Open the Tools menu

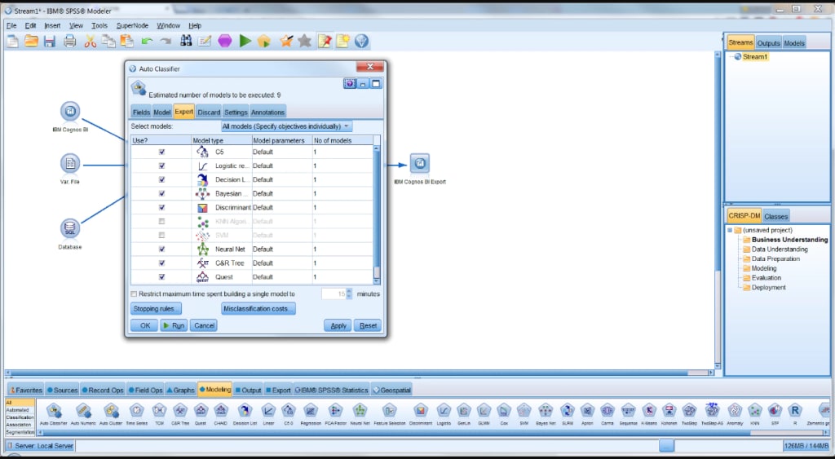point(99,25)
